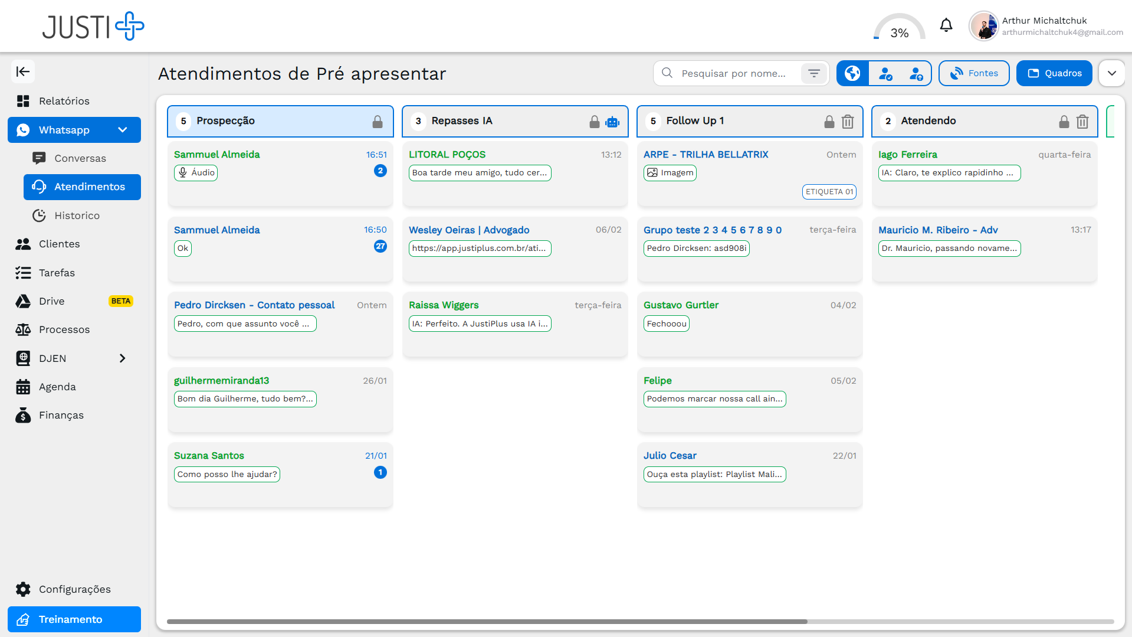Toggle the user-with-checkmark filter
The image size is (1132, 637).
coord(885,73)
